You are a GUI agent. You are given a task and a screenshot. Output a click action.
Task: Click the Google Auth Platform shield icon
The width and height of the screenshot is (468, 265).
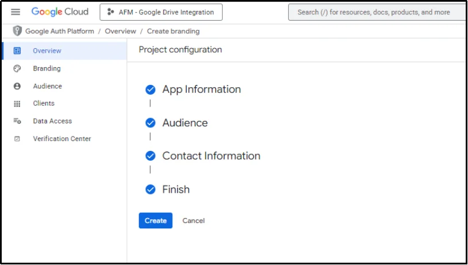pyautogui.click(x=17, y=31)
